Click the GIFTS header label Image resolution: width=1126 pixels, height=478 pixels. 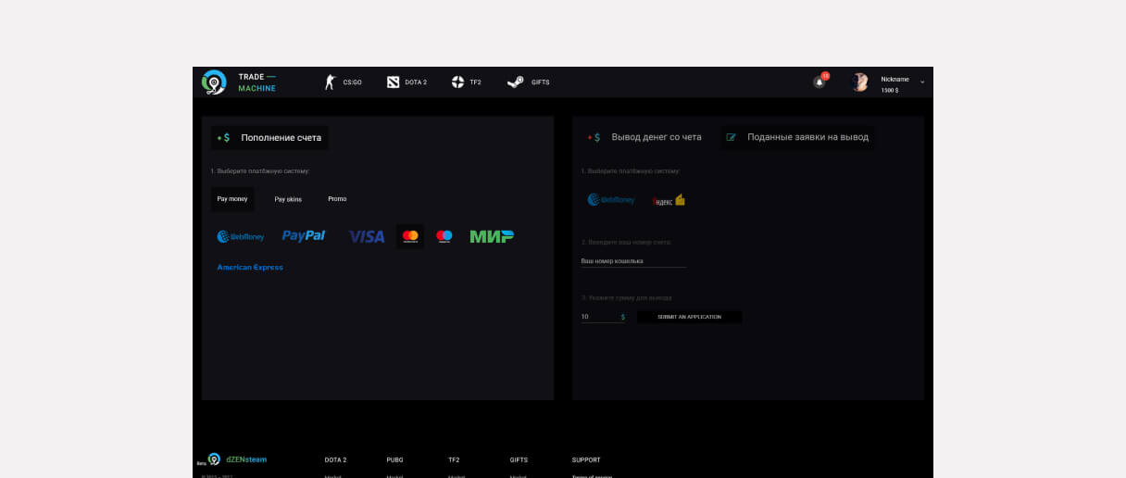click(541, 82)
